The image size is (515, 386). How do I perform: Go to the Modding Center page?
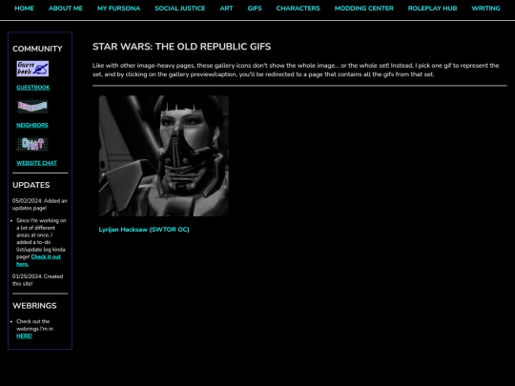[x=364, y=9]
